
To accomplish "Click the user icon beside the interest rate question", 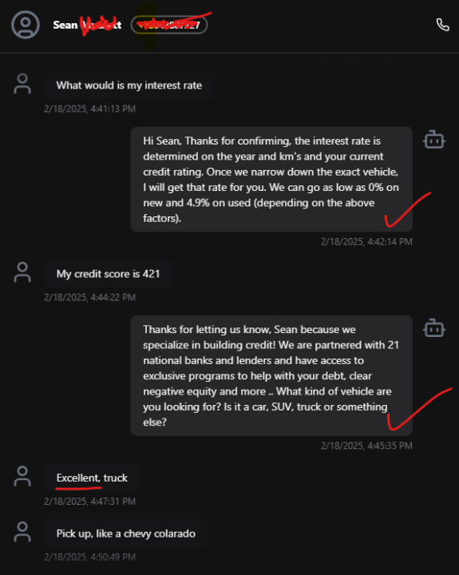I will pyautogui.click(x=22, y=84).
